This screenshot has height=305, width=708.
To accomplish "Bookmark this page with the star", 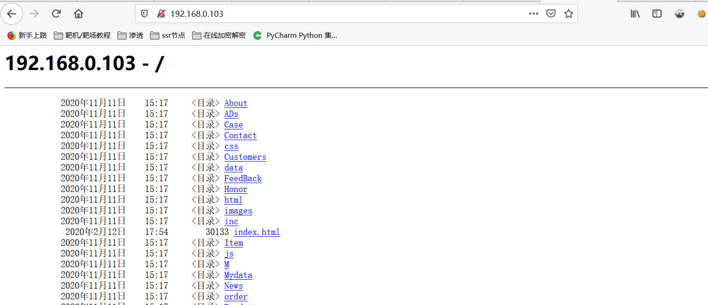I will tap(568, 14).
